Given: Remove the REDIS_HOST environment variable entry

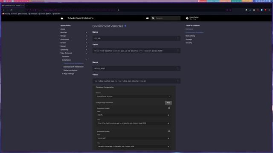Looking at the screenshot, I should click(x=169, y=131).
